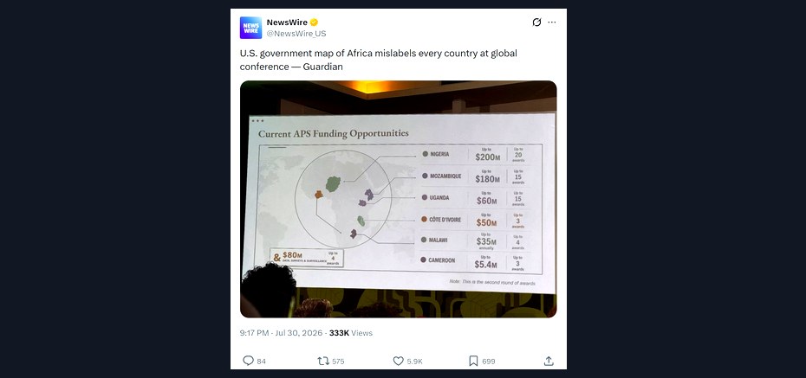
Task: Visit the @NewsWire_US handle link
Action: point(296,34)
